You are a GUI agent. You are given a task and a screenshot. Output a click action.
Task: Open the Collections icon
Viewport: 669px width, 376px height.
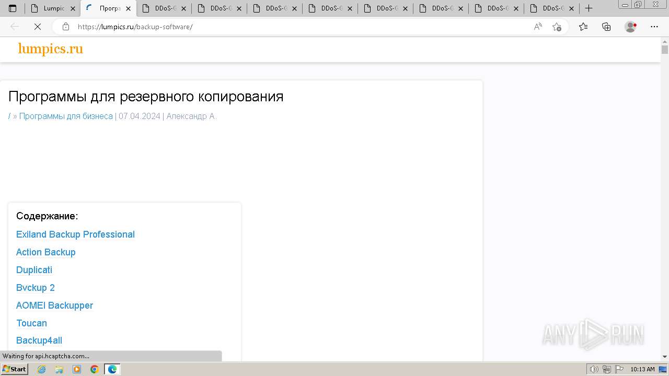click(606, 27)
